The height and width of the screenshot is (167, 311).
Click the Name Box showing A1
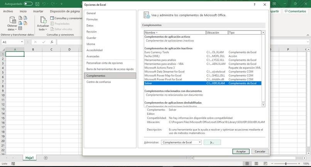coord(11,42)
